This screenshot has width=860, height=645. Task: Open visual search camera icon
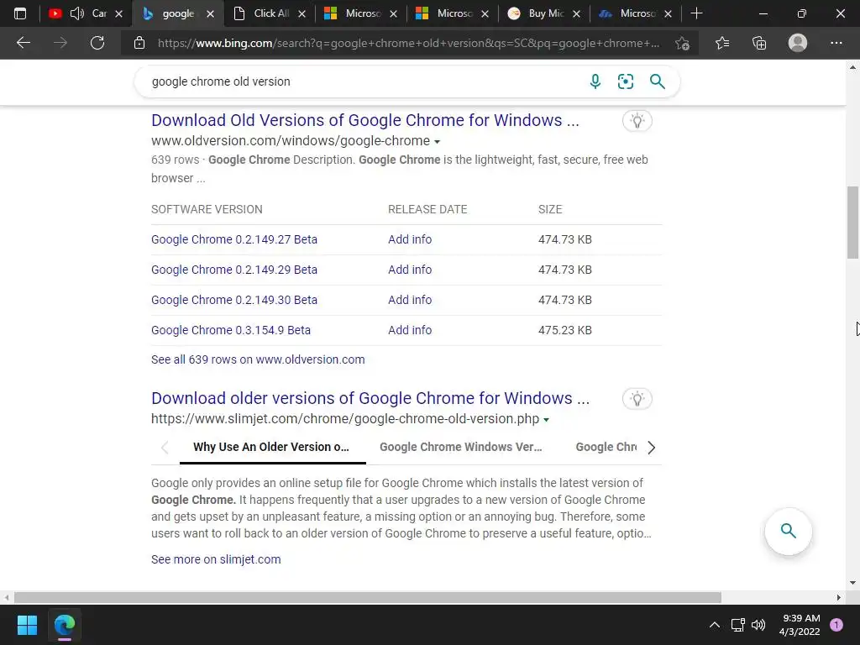click(625, 81)
